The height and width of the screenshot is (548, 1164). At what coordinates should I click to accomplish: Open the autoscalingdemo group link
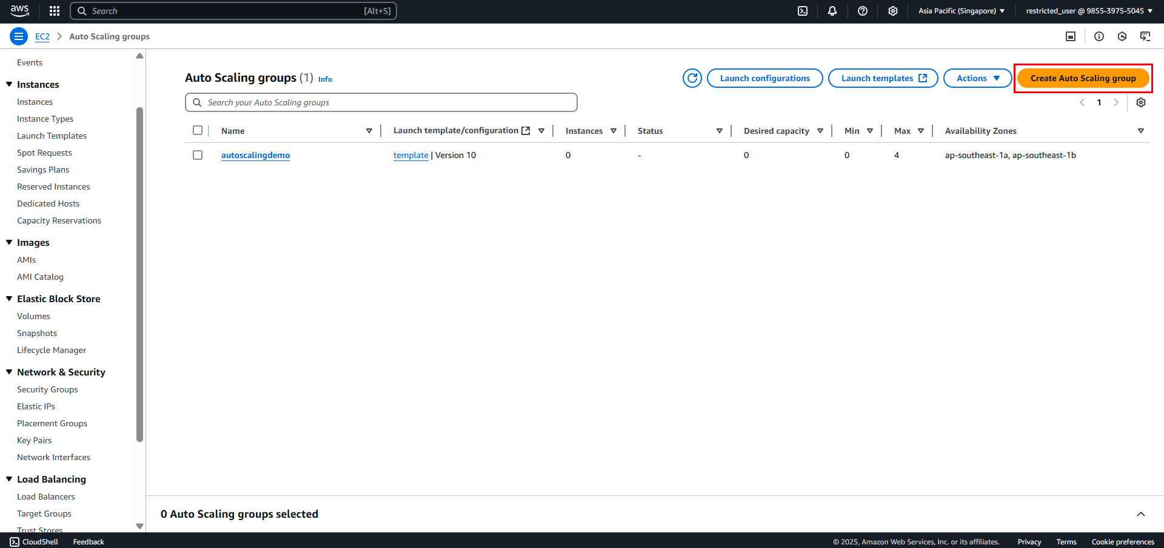(255, 155)
